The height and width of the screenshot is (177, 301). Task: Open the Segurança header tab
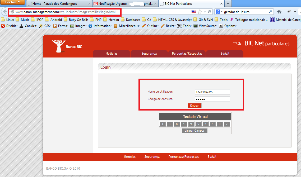[149, 54]
